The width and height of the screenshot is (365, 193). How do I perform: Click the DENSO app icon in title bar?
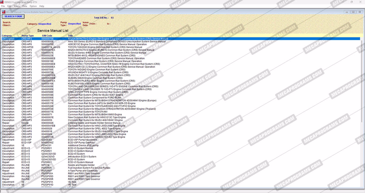pyautogui.click(x=2, y=2)
